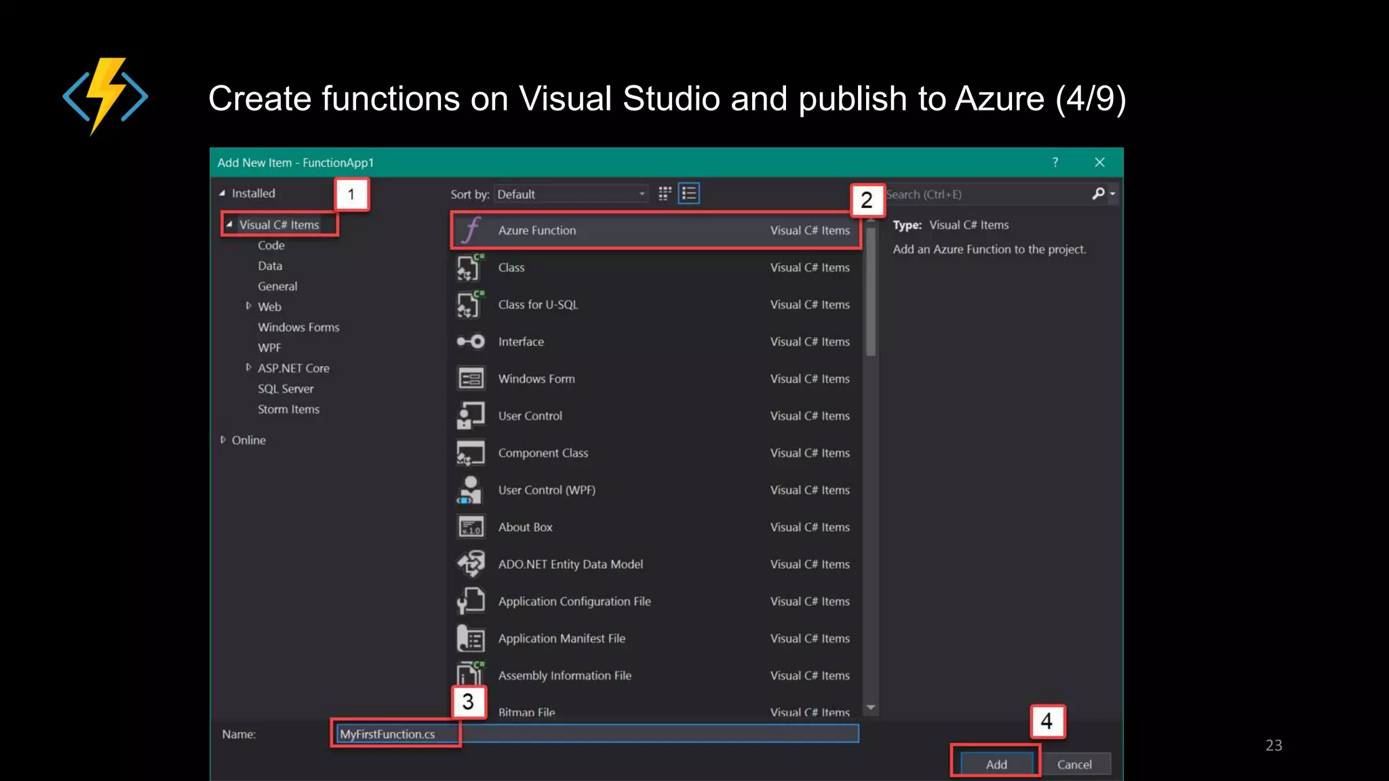Image resolution: width=1389 pixels, height=781 pixels.
Task: Select the Azure Function row text
Action: [537, 230]
